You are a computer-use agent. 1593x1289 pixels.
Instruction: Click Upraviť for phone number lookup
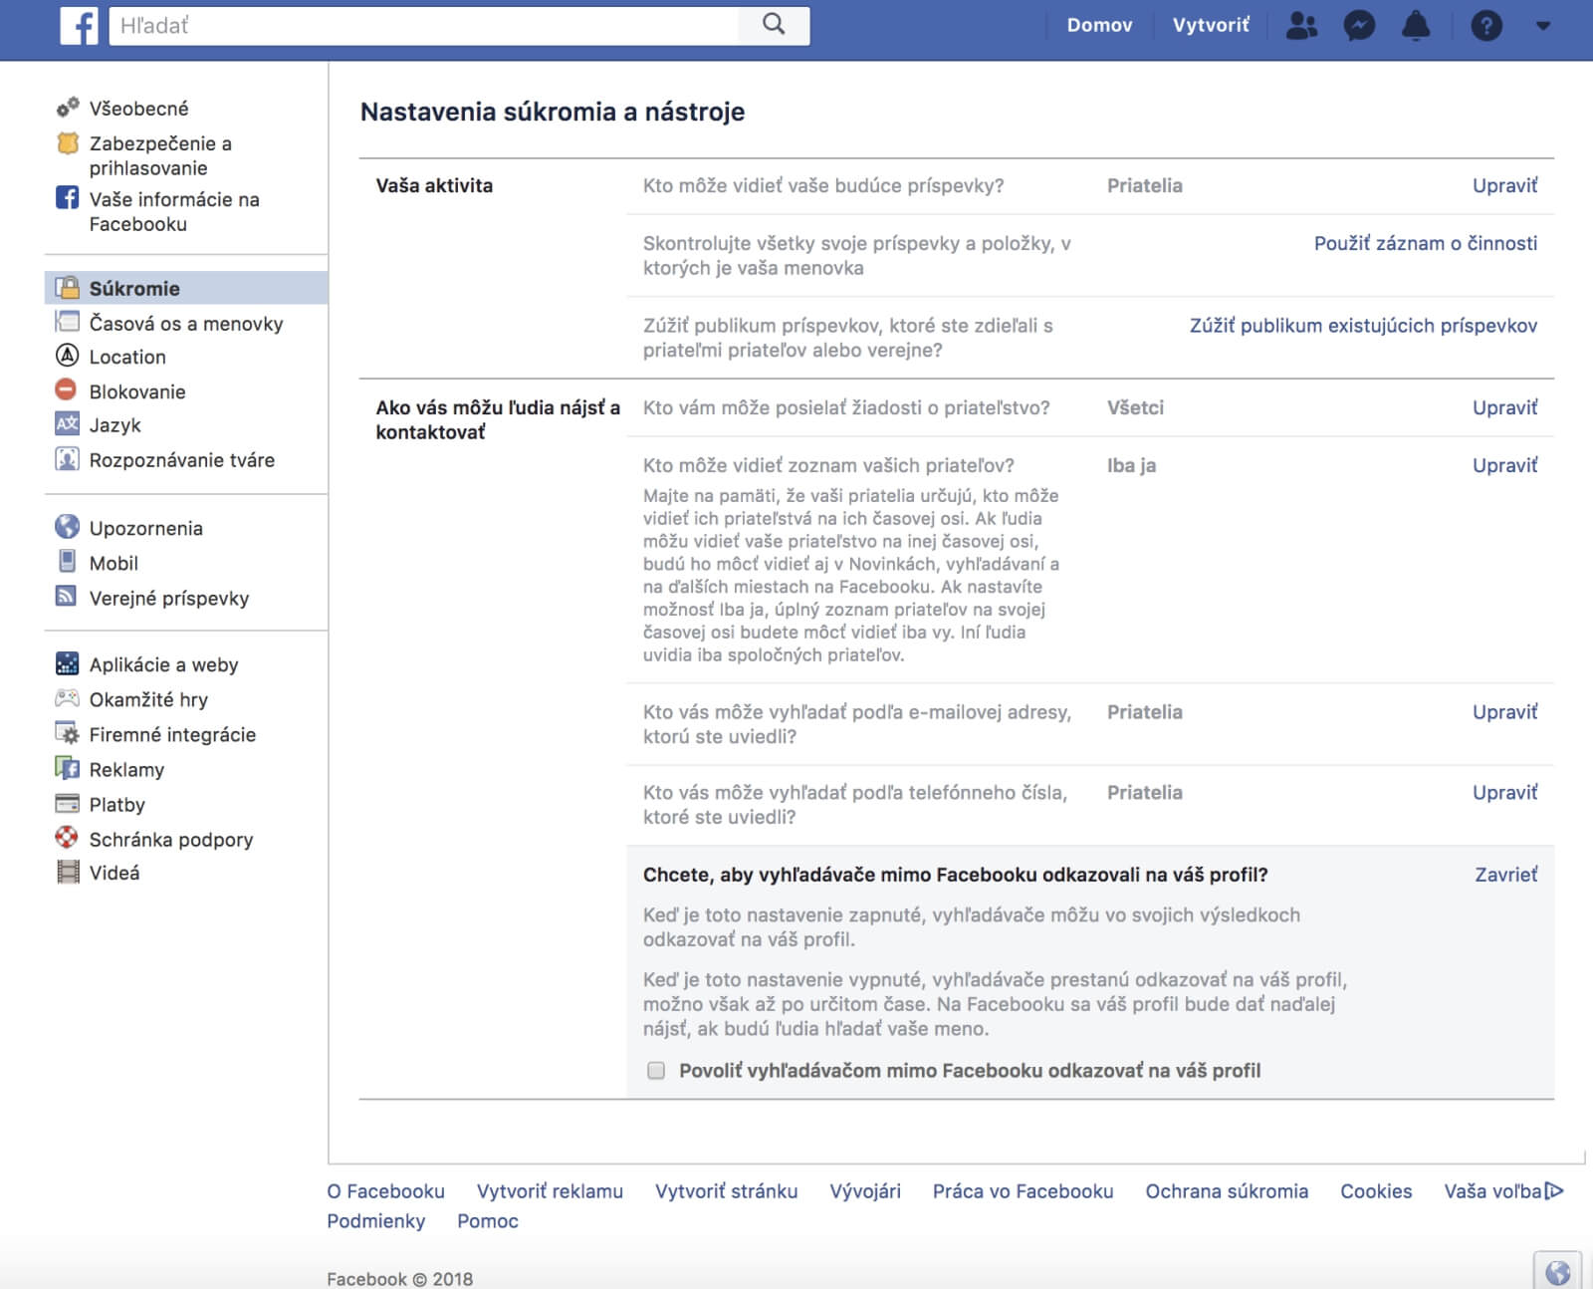coord(1505,793)
